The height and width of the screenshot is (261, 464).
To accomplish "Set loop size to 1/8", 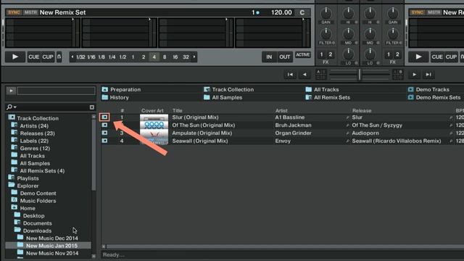I will coord(101,57).
